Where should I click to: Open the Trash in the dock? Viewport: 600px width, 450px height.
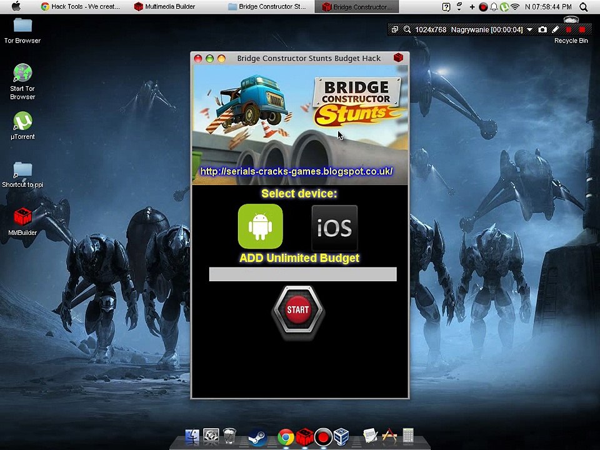(x=229, y=436)
